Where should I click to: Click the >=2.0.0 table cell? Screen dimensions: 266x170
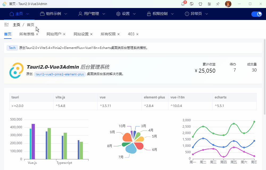[31, 106]
